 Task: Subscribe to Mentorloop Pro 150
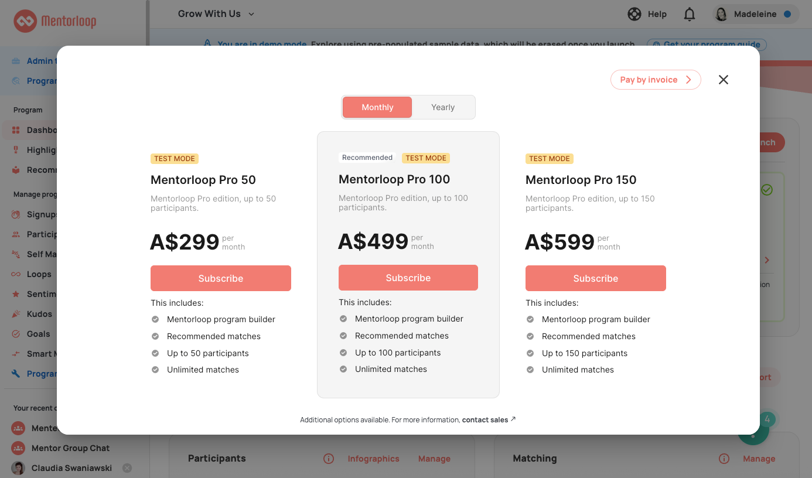(595, 278)
